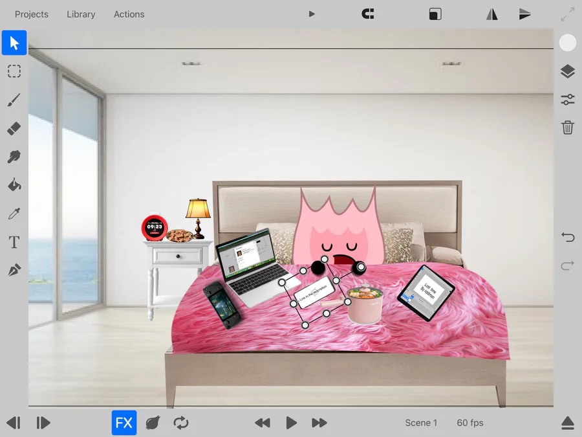582x437 pixels.
Task: Open the Scene 1 selector
Action: (x=421, y=423)
